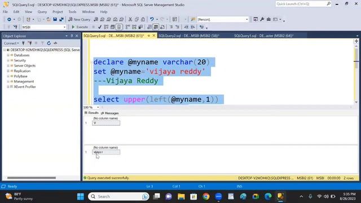Viewport: 361px width, 203px height.
Task: Click the Object Explorer horizontal scrollbar
Action: click(32, 178)
